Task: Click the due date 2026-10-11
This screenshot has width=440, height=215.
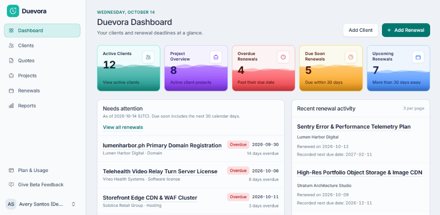Action: point(266,197)
